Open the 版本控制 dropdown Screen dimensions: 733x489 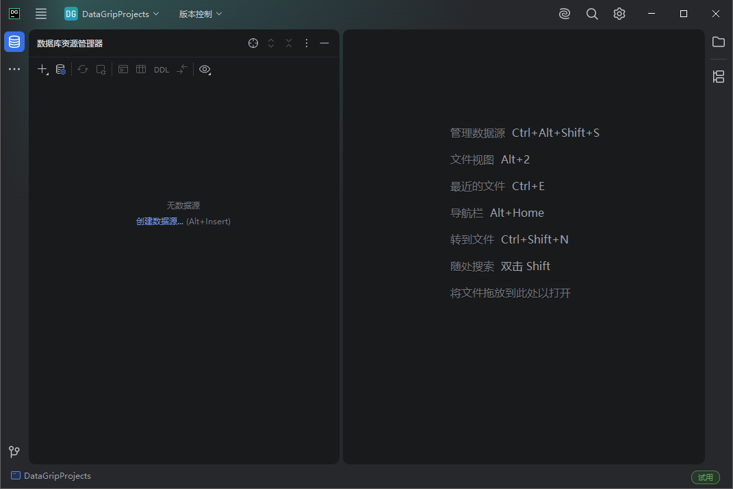point(199,14)
